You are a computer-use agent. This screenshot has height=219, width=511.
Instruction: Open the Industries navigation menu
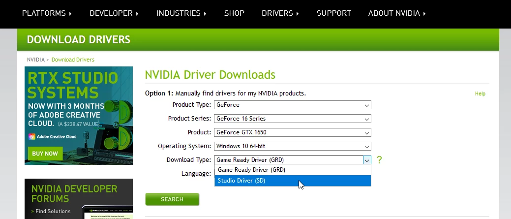(x=181, y=13)
